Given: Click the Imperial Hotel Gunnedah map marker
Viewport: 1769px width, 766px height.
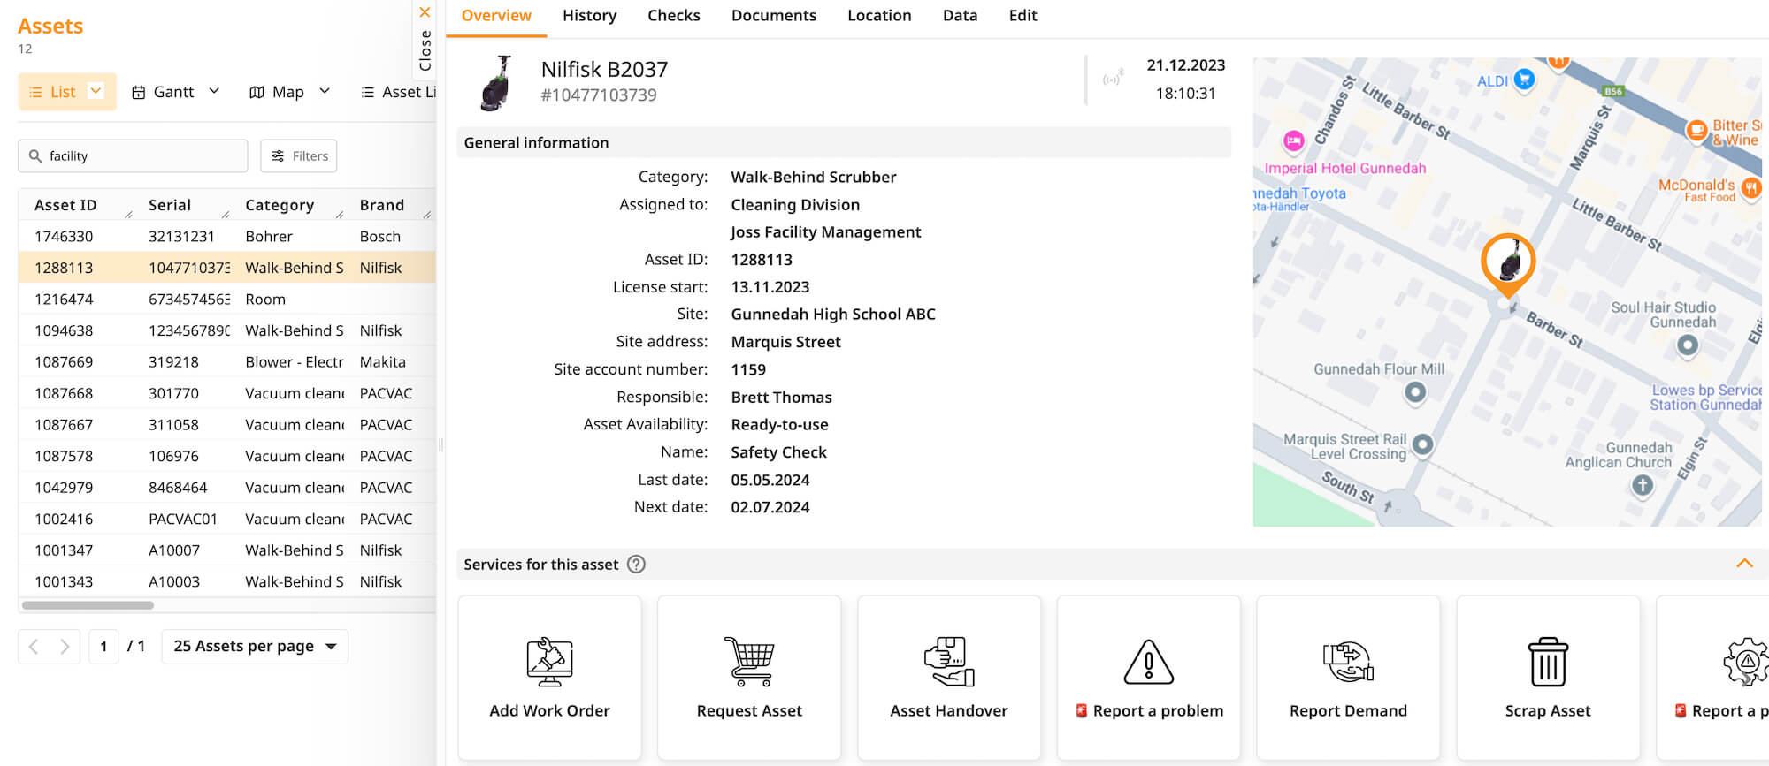Looking at the screenshot, I should (1294, 140).
